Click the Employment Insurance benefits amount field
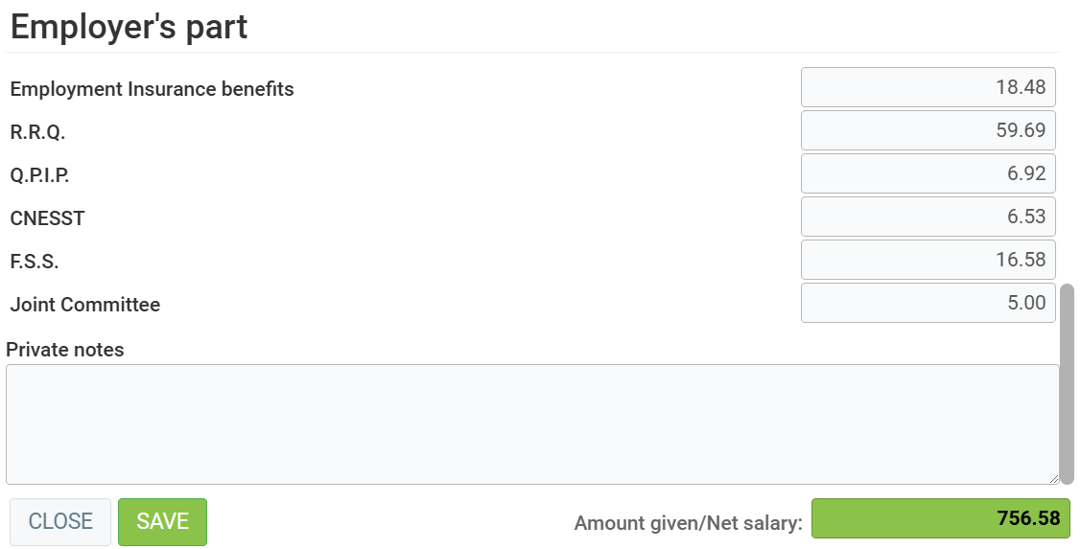The width and height of the screenshot is (1081, 549). [928, 87]
